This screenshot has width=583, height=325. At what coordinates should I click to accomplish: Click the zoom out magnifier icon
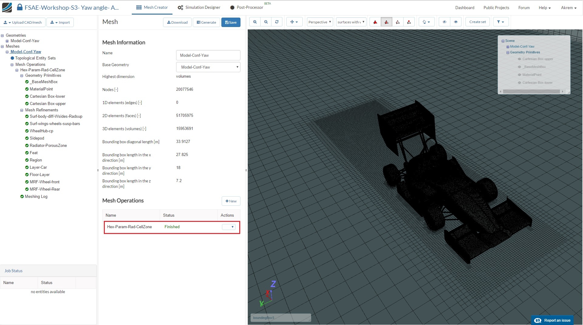[266, 22]
